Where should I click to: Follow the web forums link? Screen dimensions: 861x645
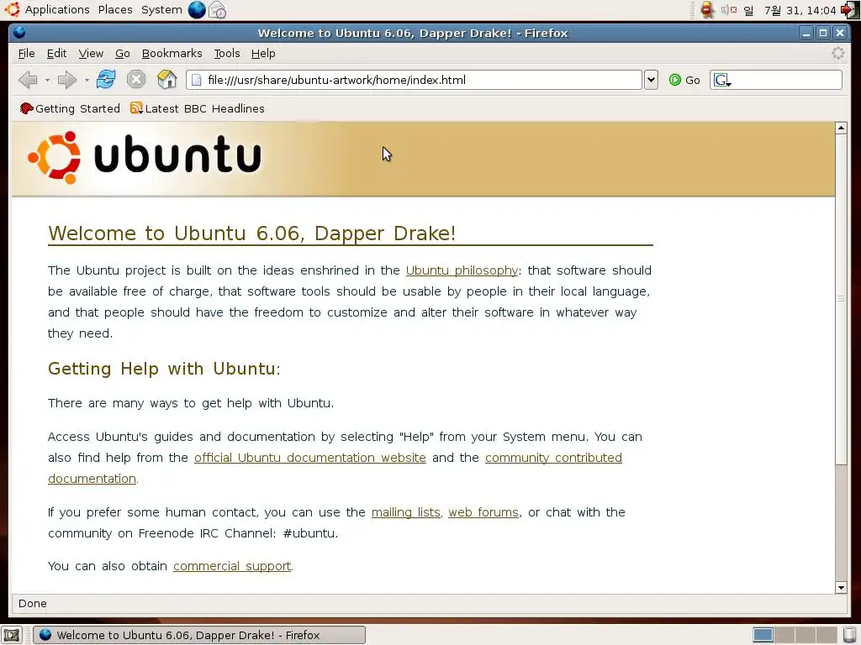coord(483,512)
